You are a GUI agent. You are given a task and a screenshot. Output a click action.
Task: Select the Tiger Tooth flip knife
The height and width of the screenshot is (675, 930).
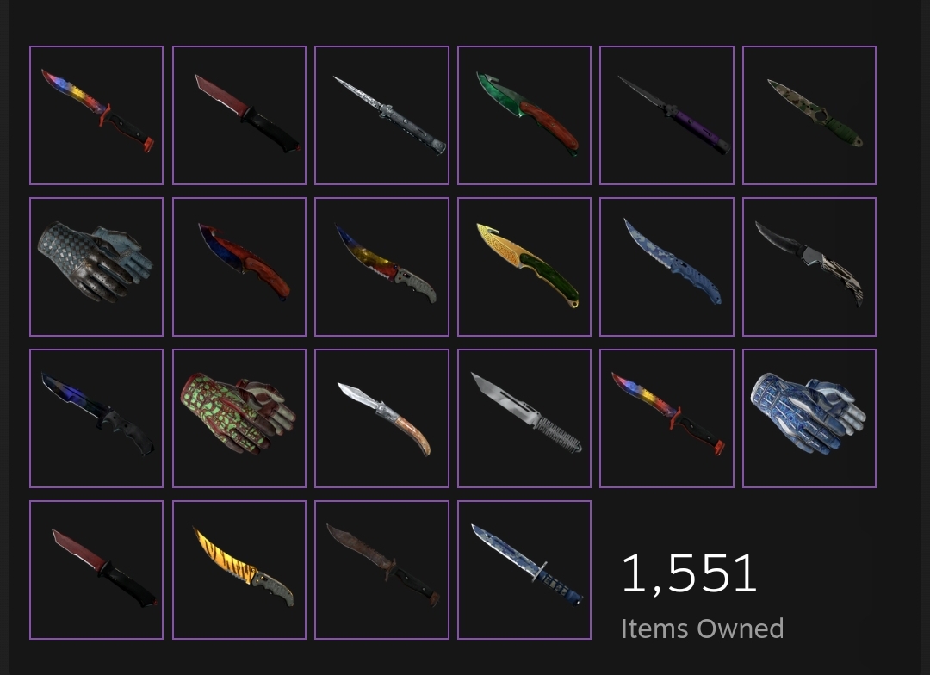pyautogui.click(x=239, y=570)
